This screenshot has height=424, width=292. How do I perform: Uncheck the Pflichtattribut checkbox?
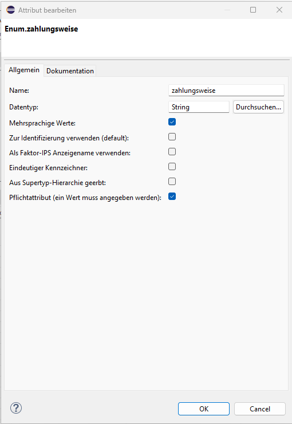pos(172,197)
